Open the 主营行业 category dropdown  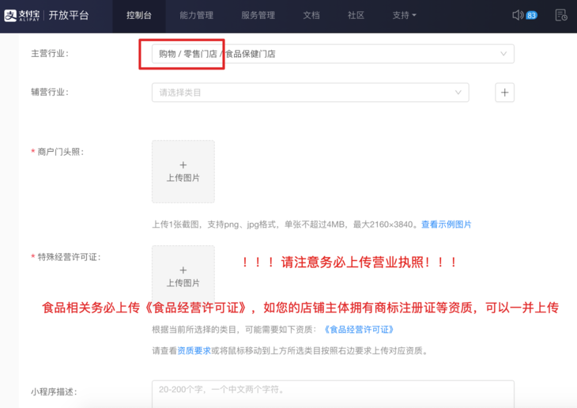click(333, 54)
